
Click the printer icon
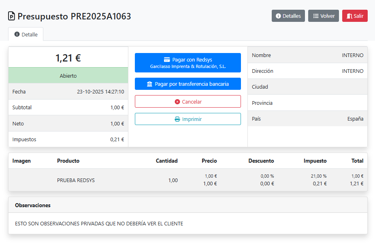[177, 119]
